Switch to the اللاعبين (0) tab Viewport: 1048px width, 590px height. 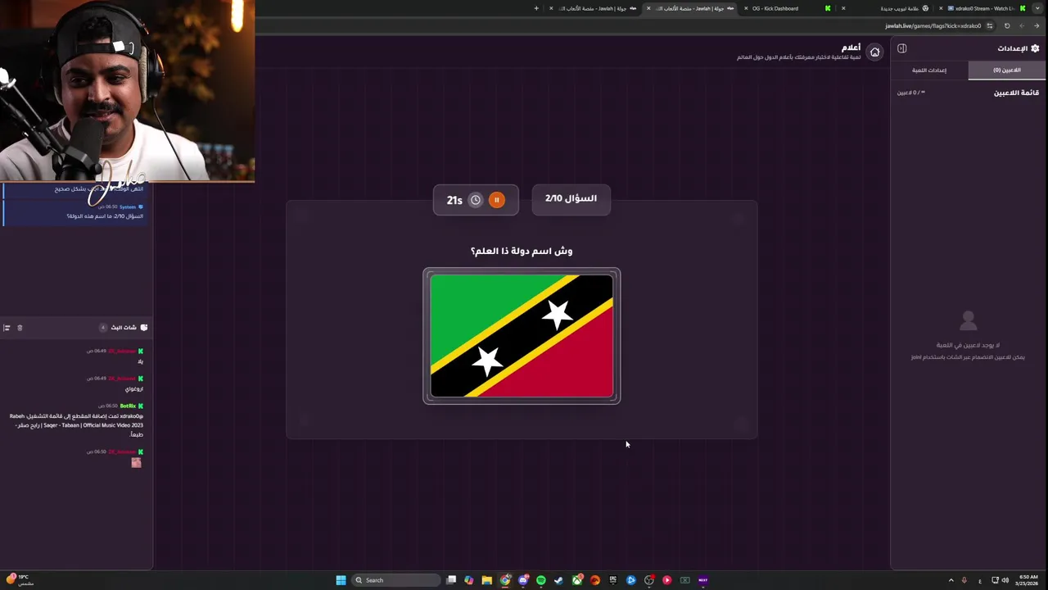coord(1007,70)
